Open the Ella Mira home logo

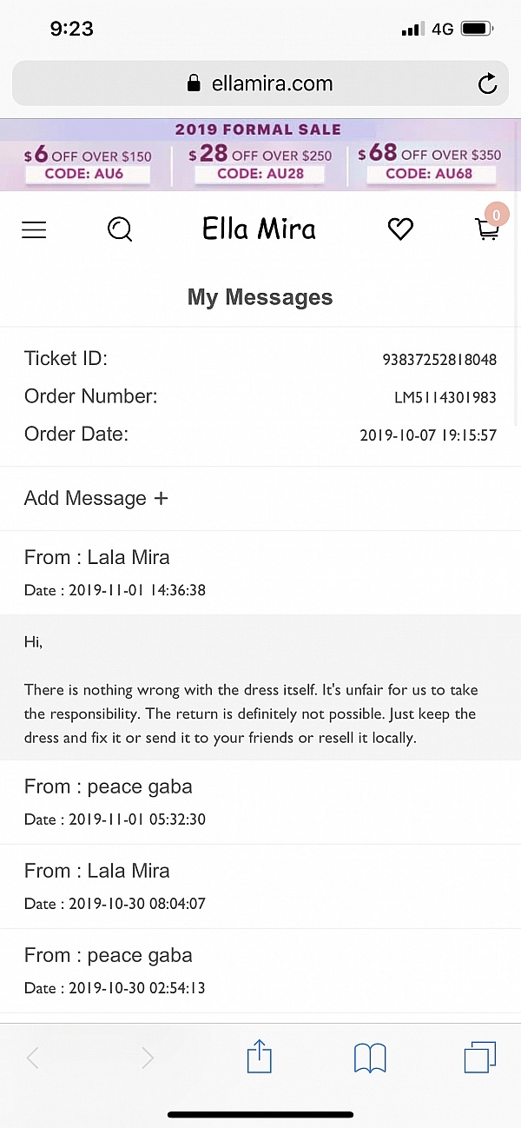pos(258,229)
